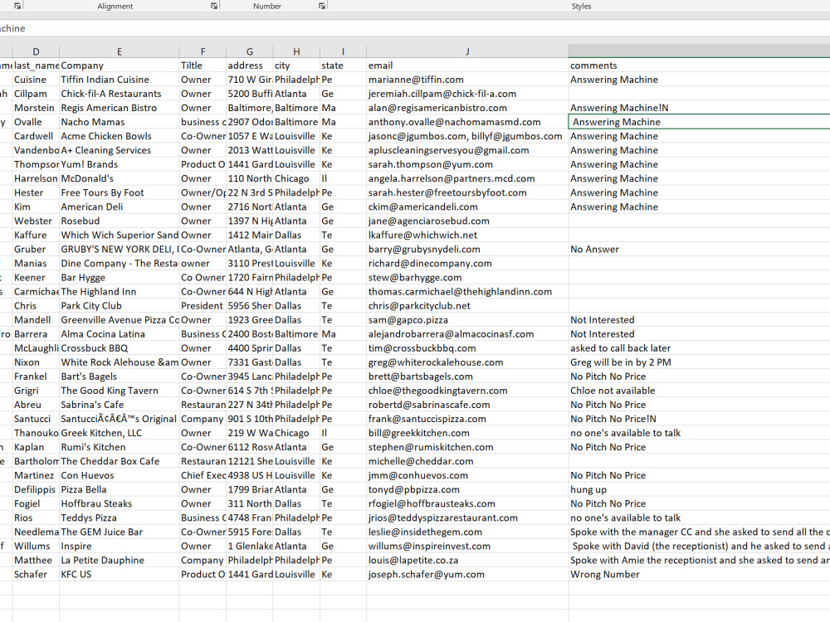Select last name cell 'Morstein'

click(x=36, y=108)
